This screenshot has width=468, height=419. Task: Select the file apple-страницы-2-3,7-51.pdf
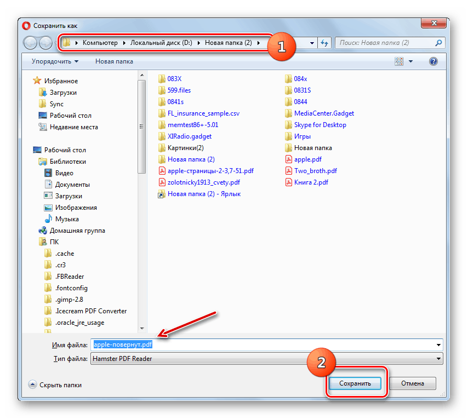coord(210,171)
